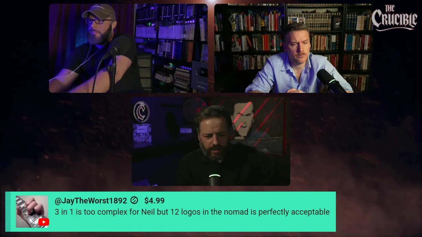
Task: Click the super chat message text
Action: pos(192,212)
